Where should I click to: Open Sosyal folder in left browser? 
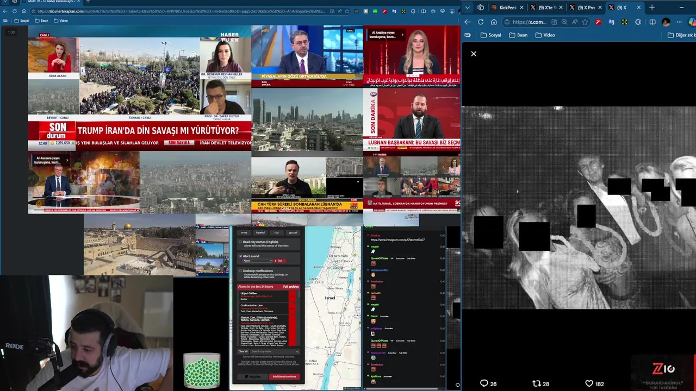click(22, 21)
